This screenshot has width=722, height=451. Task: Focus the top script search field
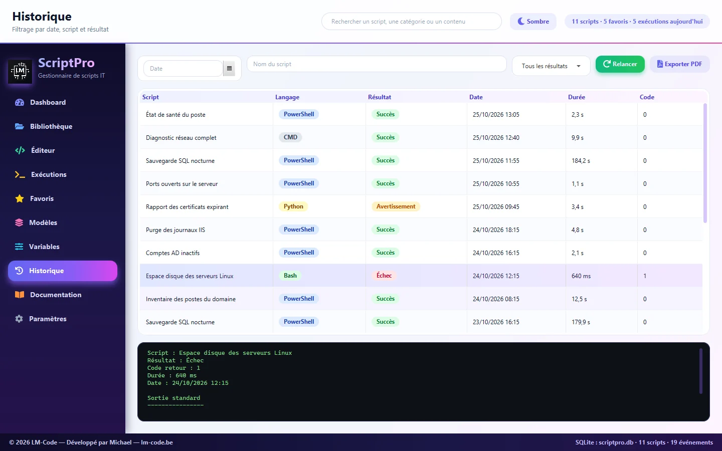(412, 22)
